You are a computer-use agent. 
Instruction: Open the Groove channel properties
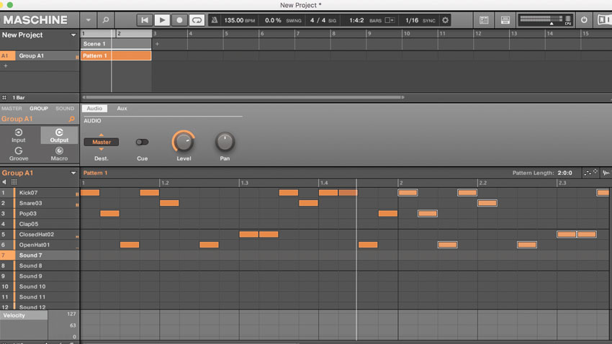point(18,154)
